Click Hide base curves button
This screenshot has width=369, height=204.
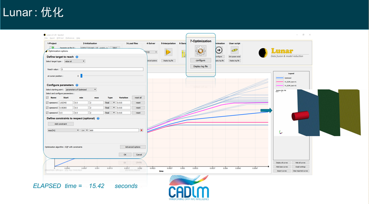[282, 167]
